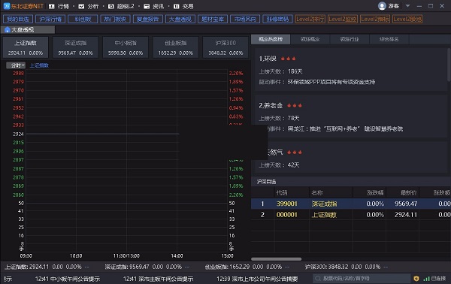This screenshot has height=284, width=451.
Task: Click the 涨停密码 toolbar button
Action: pyautogui.click(x=278, y=19)
